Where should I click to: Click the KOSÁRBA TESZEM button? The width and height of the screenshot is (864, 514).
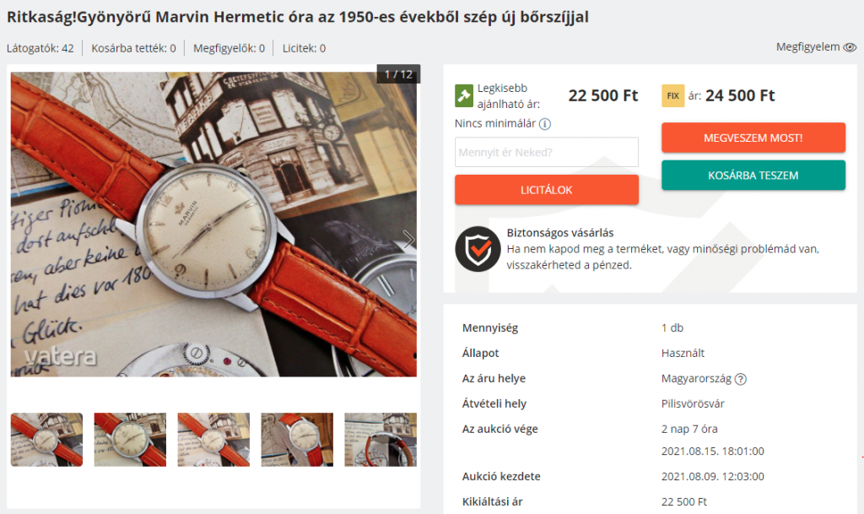[x=753, y=176]
